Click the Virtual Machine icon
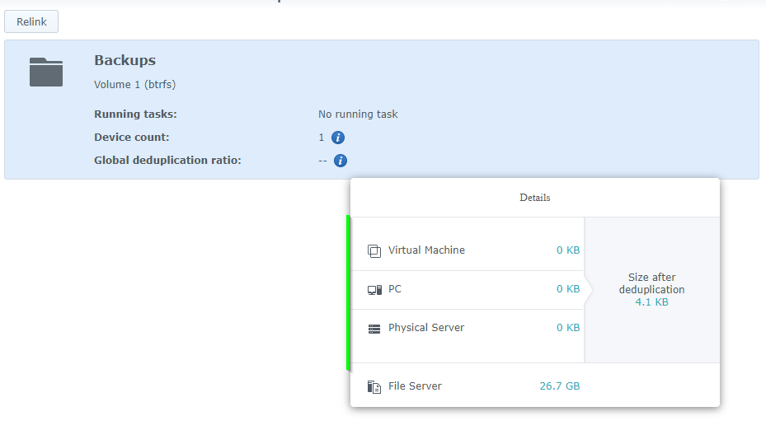Viewport: 766px width, 430px height. [x=374, y=251]
